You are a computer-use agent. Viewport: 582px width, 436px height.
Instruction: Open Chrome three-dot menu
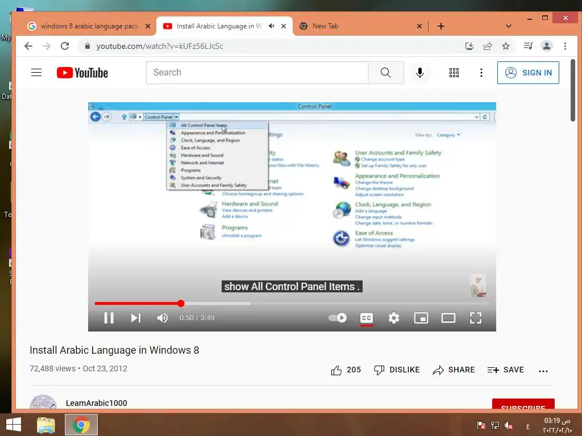tap(565, 46)
